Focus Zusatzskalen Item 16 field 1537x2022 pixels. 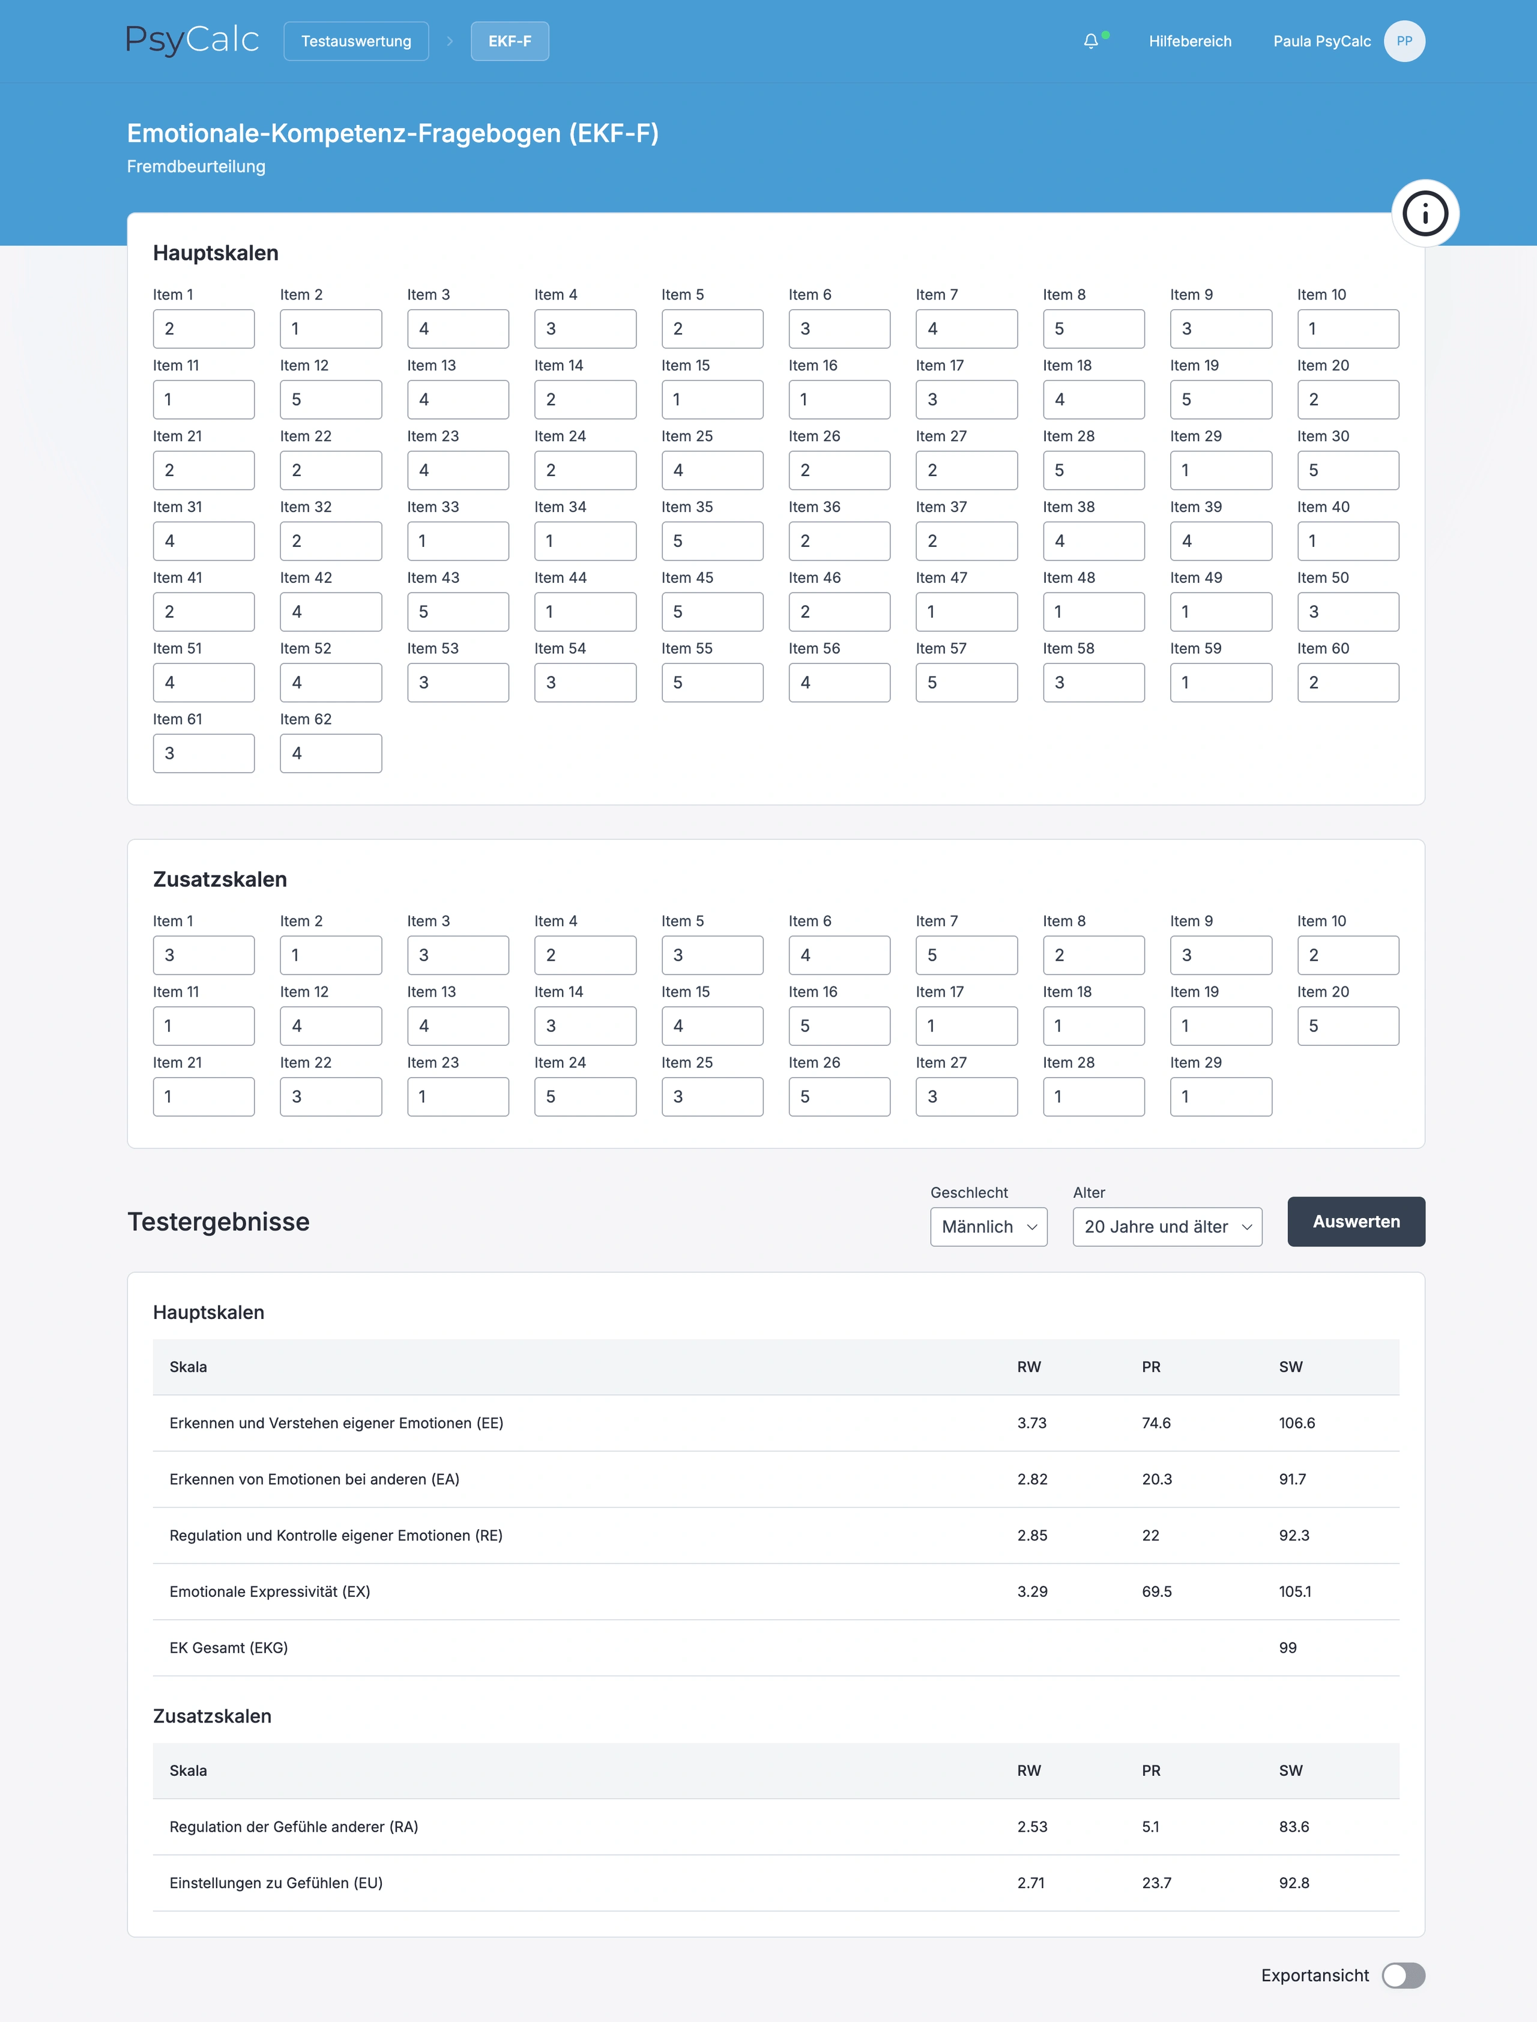[x=839, y=1025]
